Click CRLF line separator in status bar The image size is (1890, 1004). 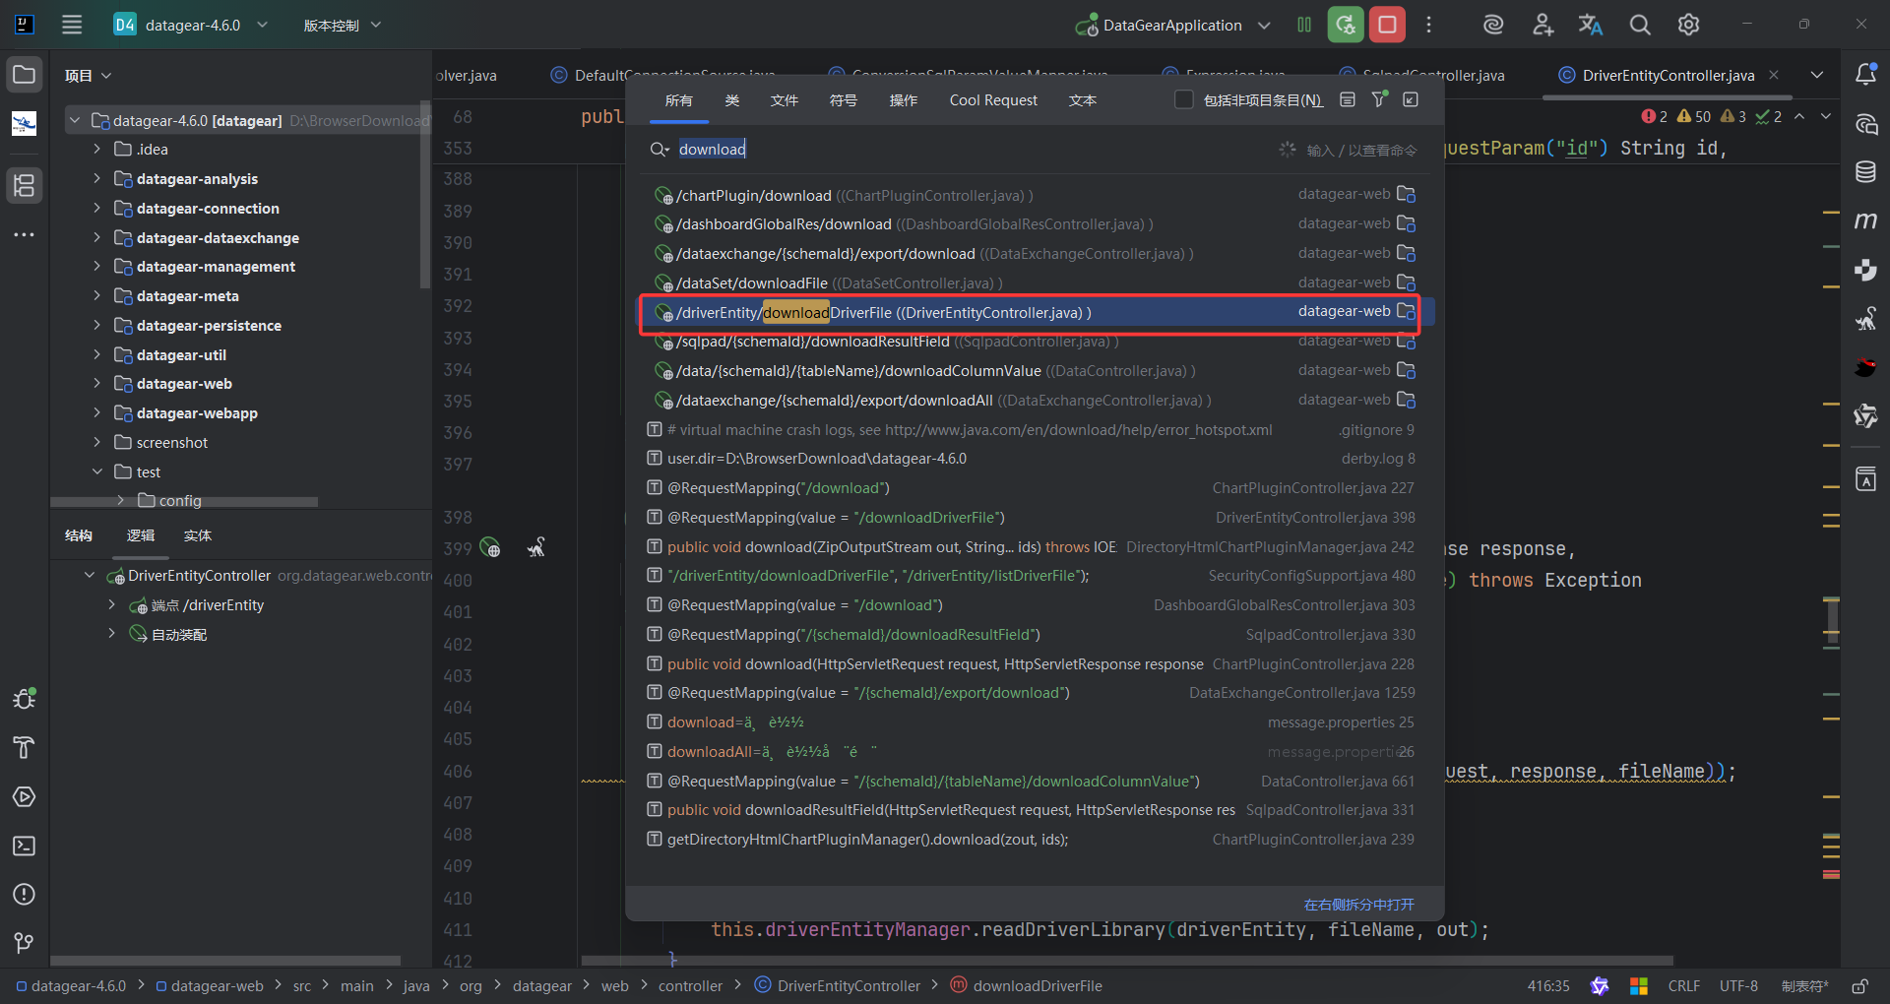[1684, 986]
